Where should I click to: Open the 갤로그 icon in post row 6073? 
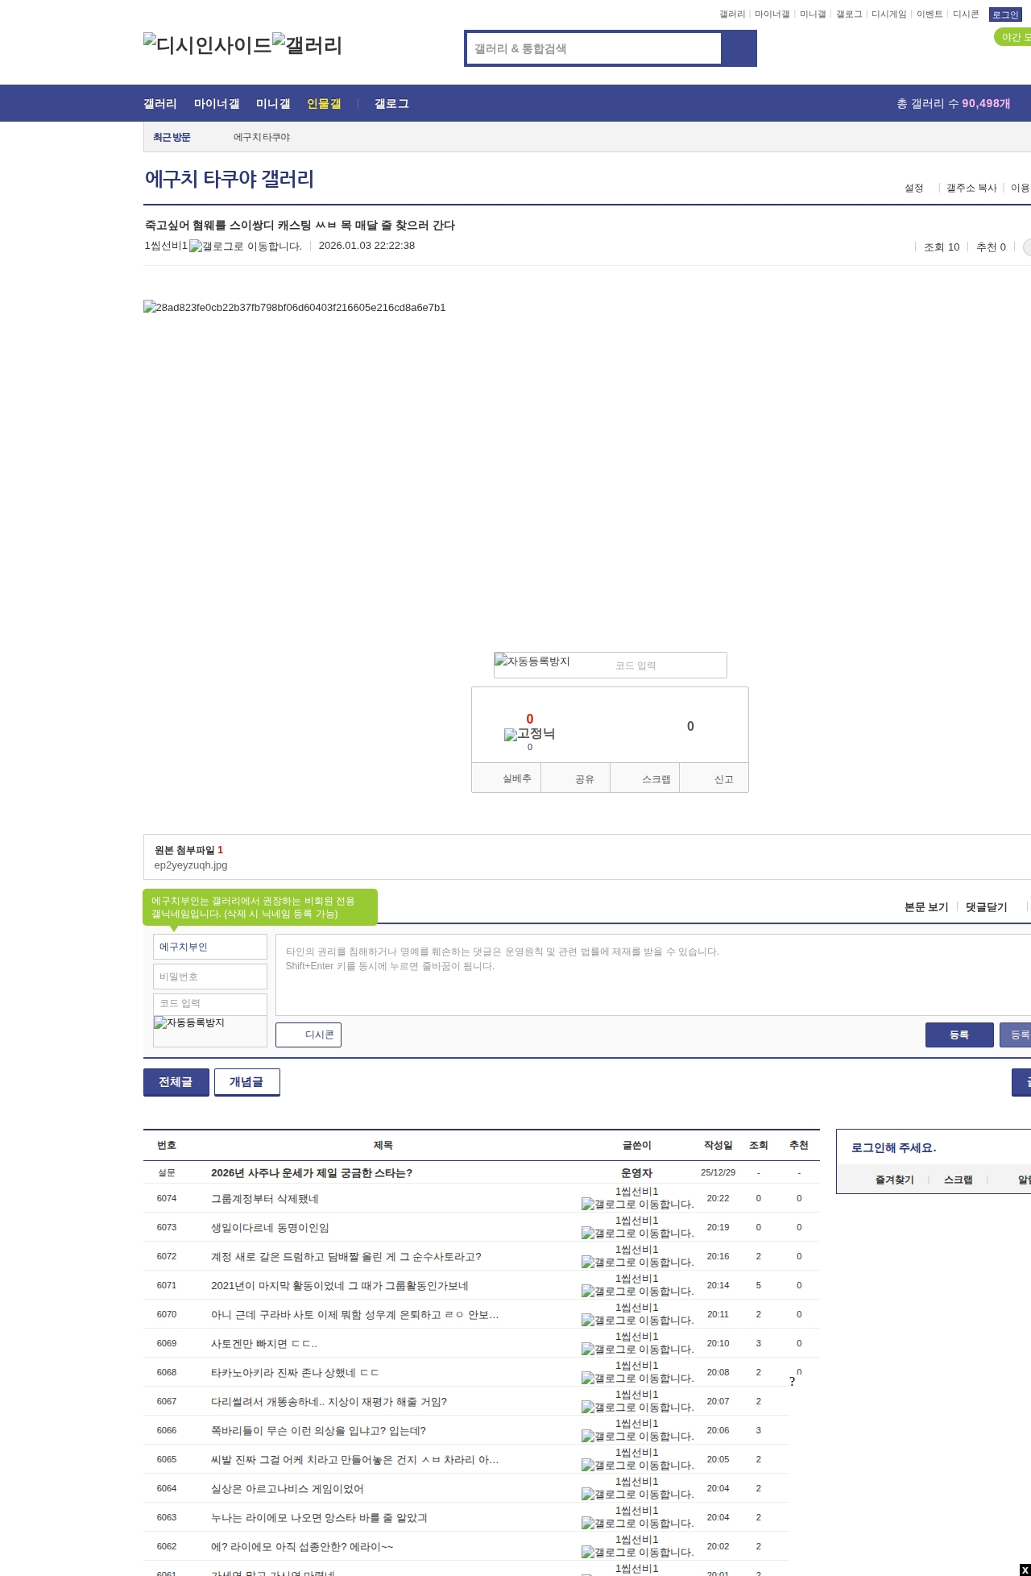click(x=638, y=1234)
